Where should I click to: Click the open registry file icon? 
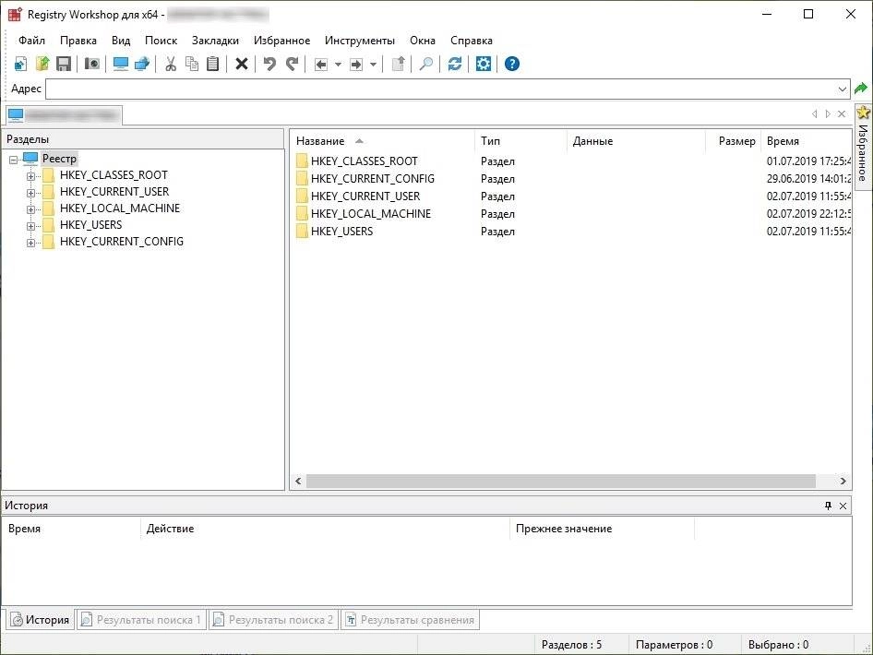(42, 64)
